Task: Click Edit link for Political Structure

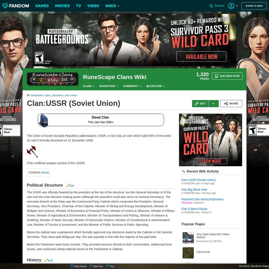Action: tap(72, 186)
